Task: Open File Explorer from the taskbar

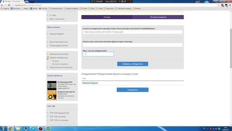Action: click(x=18, y=128)
